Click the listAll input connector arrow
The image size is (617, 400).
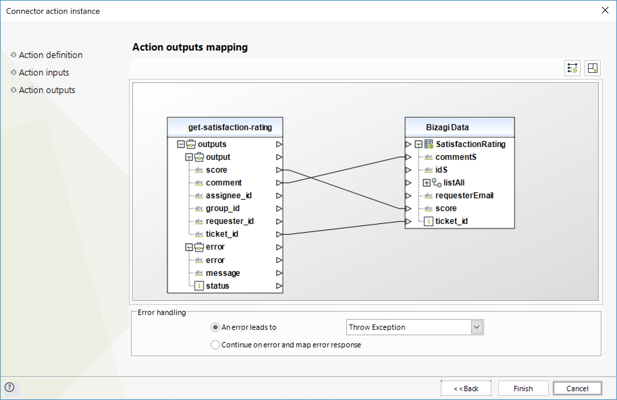point(408,183)
